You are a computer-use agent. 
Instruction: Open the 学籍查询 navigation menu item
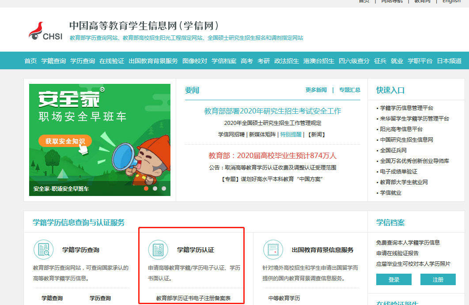53,61
